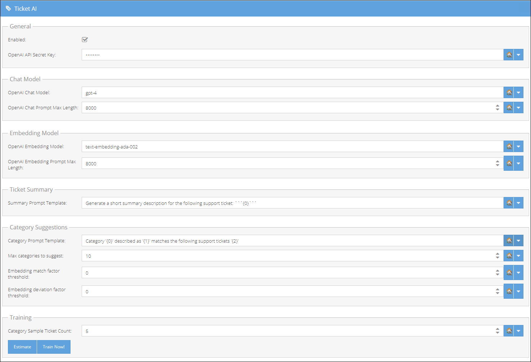Open the dropdown arrow for Embedding match factor threshold

(518, 272)
